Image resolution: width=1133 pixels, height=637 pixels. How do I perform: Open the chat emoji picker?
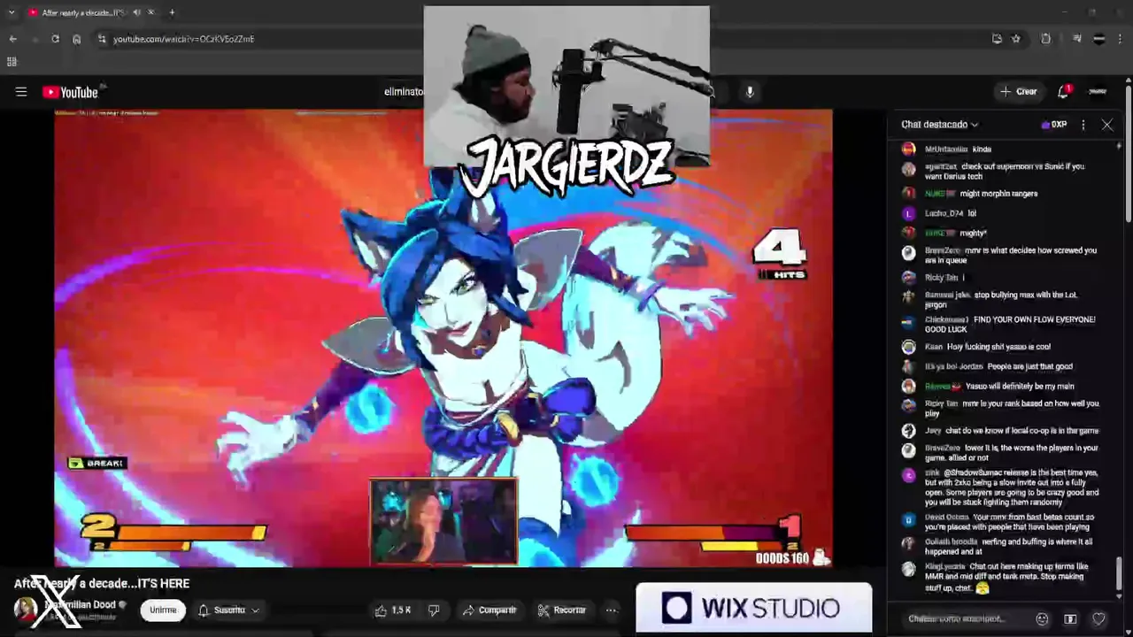[x=1042, y=619]
